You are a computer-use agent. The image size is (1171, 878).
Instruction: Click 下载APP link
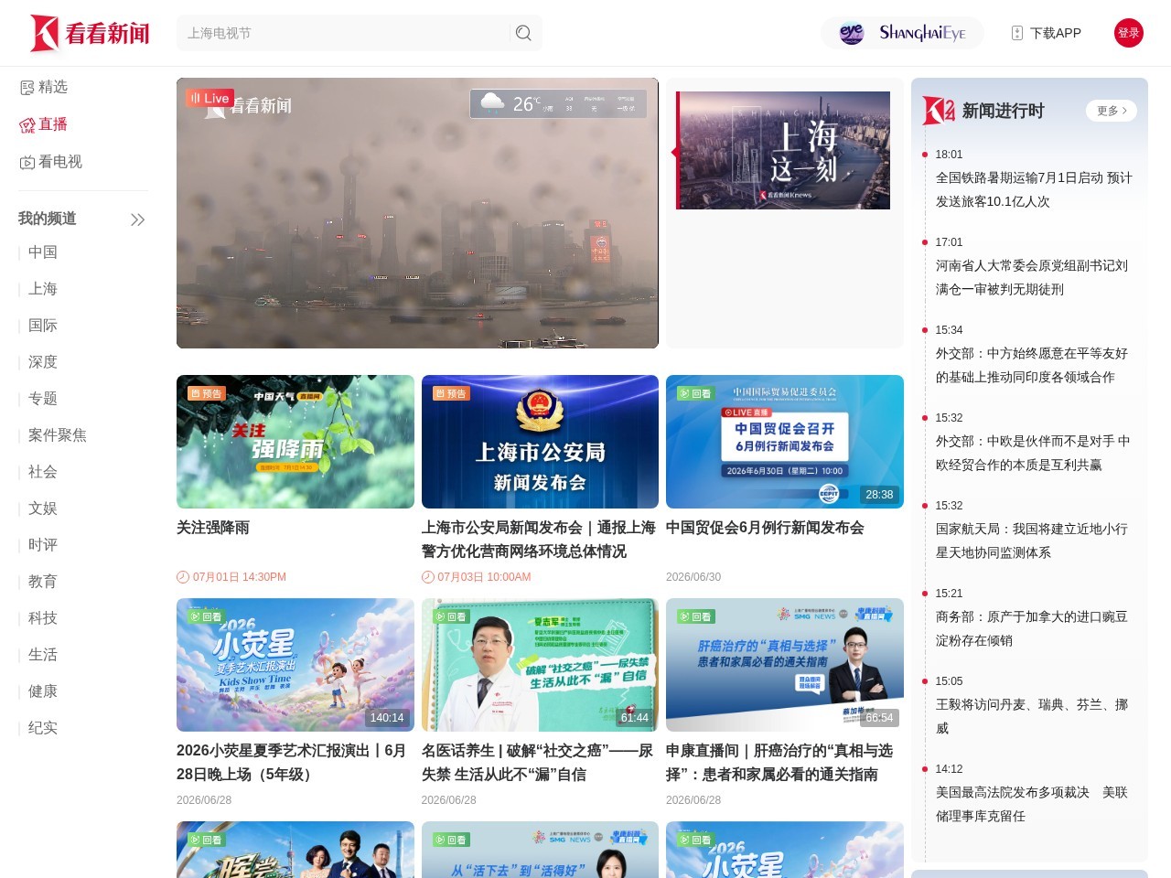(1056, 33)
